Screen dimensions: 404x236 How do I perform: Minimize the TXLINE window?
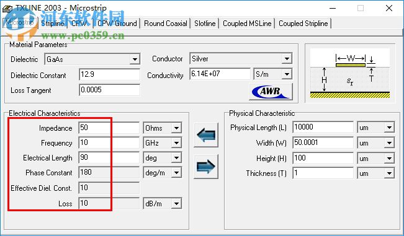333,8
